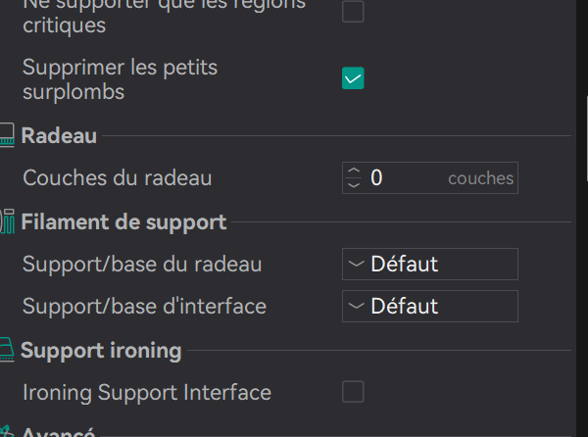Decrease Couches du radeau with down arrow
The height and width of the screenshot is (437, 588).
tap(354, 184)
